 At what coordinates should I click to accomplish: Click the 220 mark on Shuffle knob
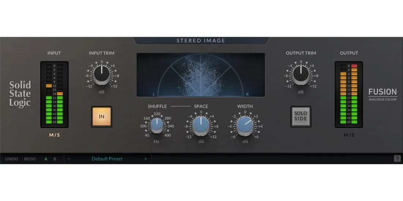157,114
